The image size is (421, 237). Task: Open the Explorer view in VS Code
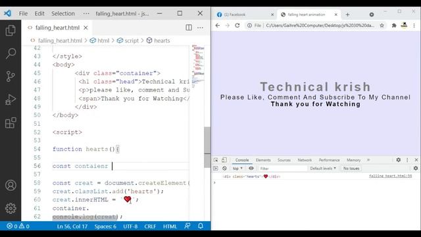tap(11, 30)
